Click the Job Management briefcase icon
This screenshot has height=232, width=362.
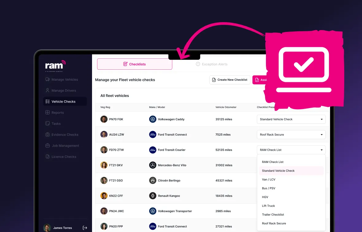[48, 146]
